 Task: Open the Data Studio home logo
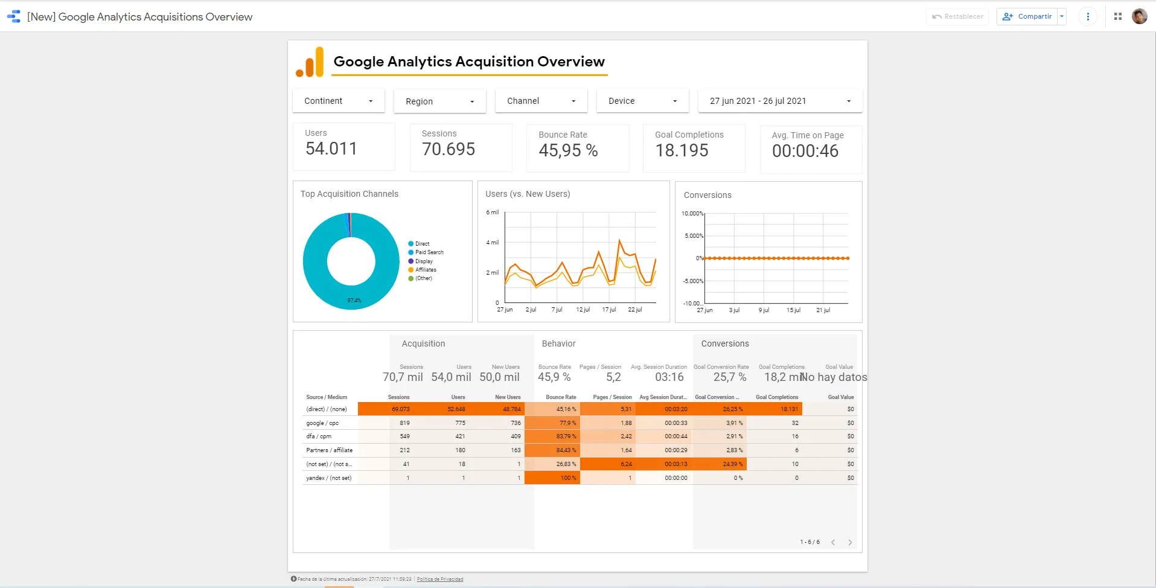pos(13,16)
